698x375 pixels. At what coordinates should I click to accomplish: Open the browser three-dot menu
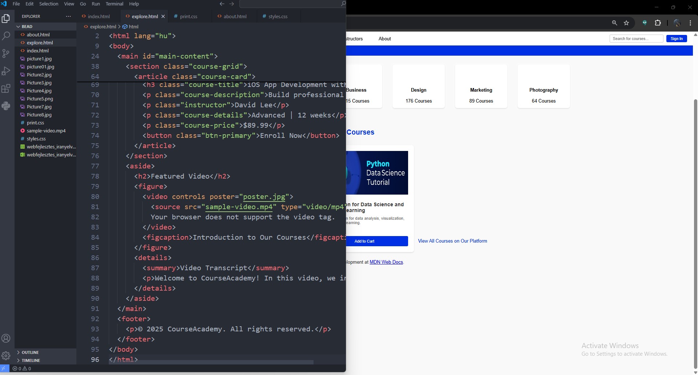tap(690, 23)
